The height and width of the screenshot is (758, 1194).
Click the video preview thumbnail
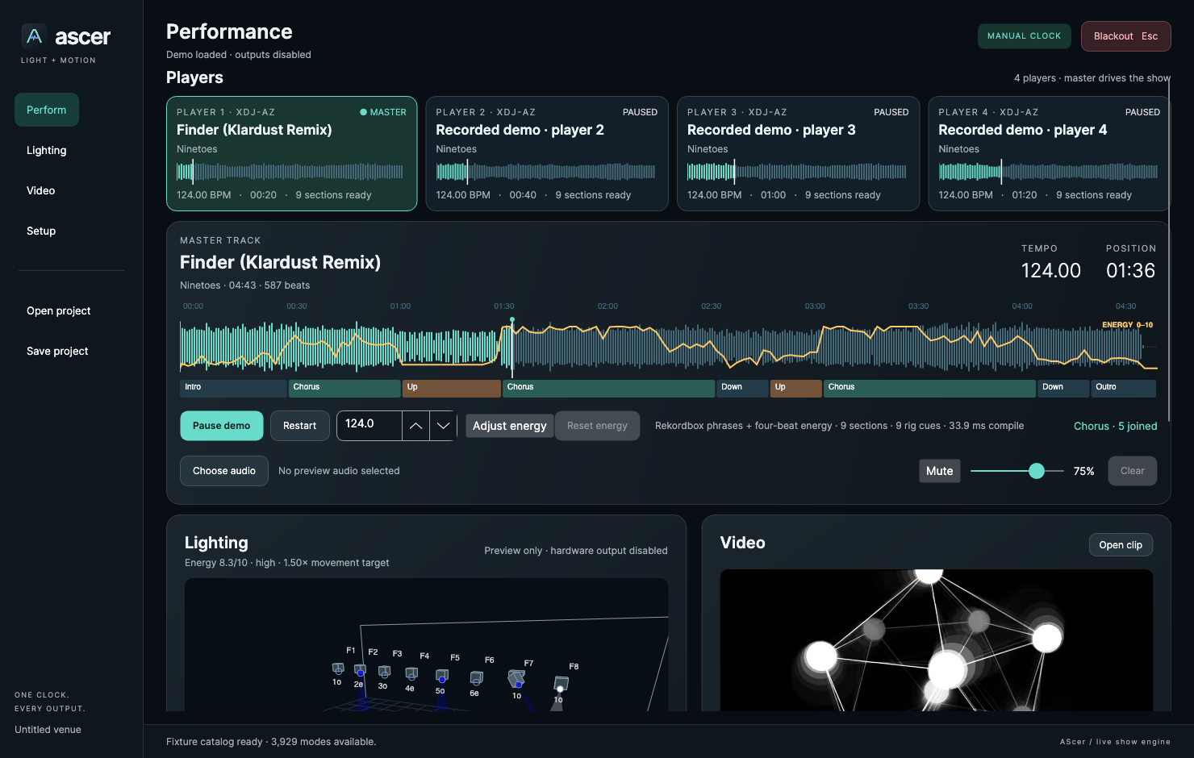(936, 640)
